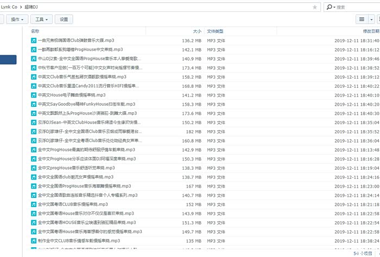Viewport: 380px width, 257px height.
Task: Open the 工具 dropdown menu
Action: pos(42,19)
